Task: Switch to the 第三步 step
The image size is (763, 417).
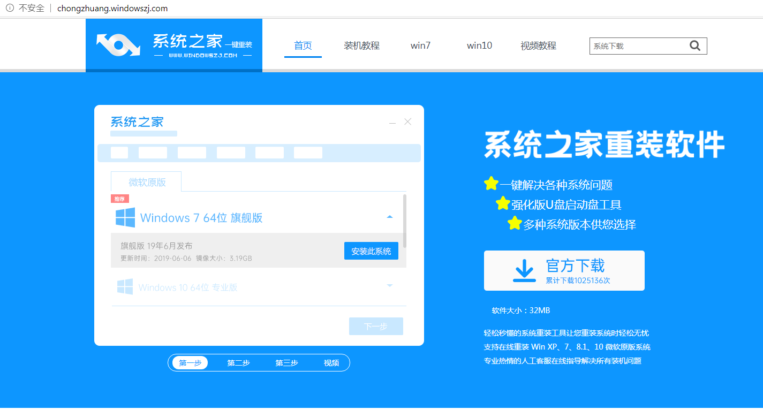Action: 286,363
